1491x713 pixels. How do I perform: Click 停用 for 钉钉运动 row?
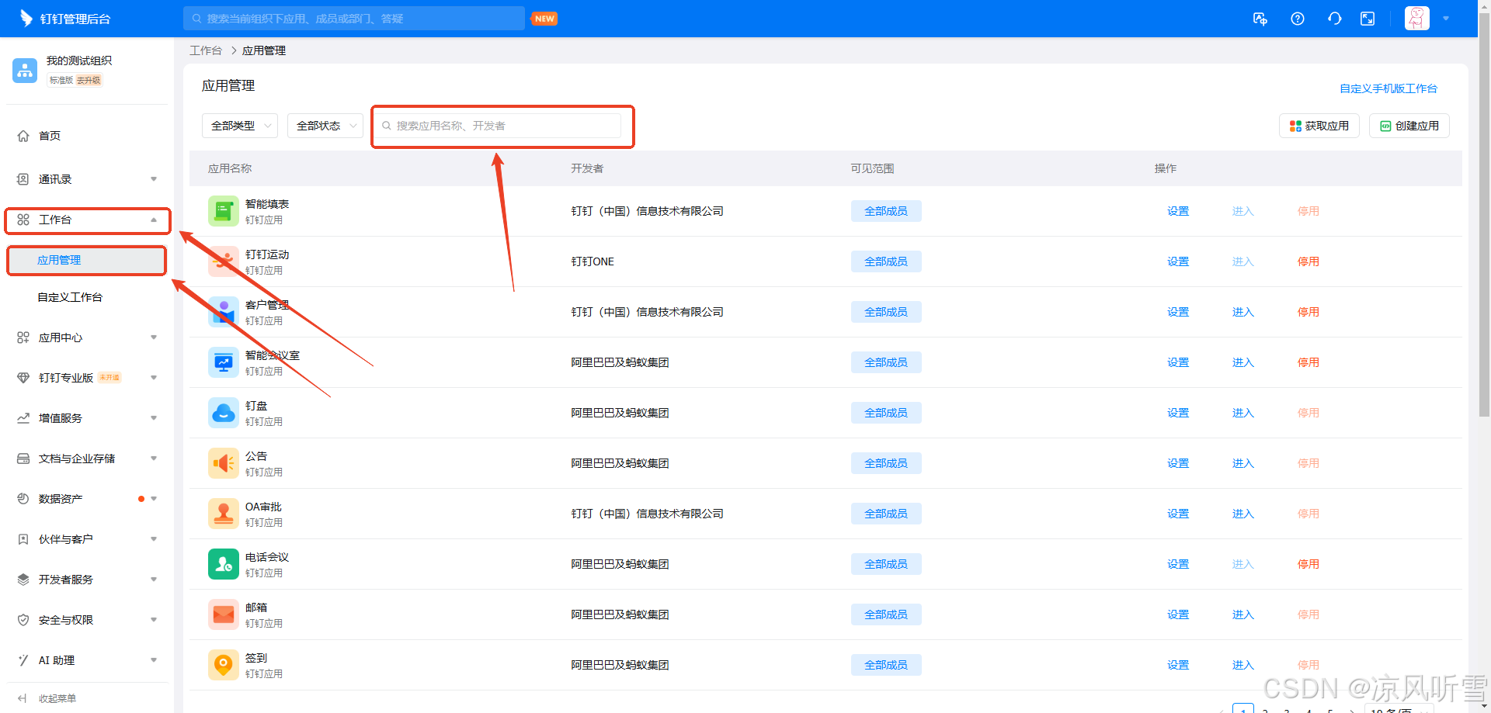[x=1309, y=261]
